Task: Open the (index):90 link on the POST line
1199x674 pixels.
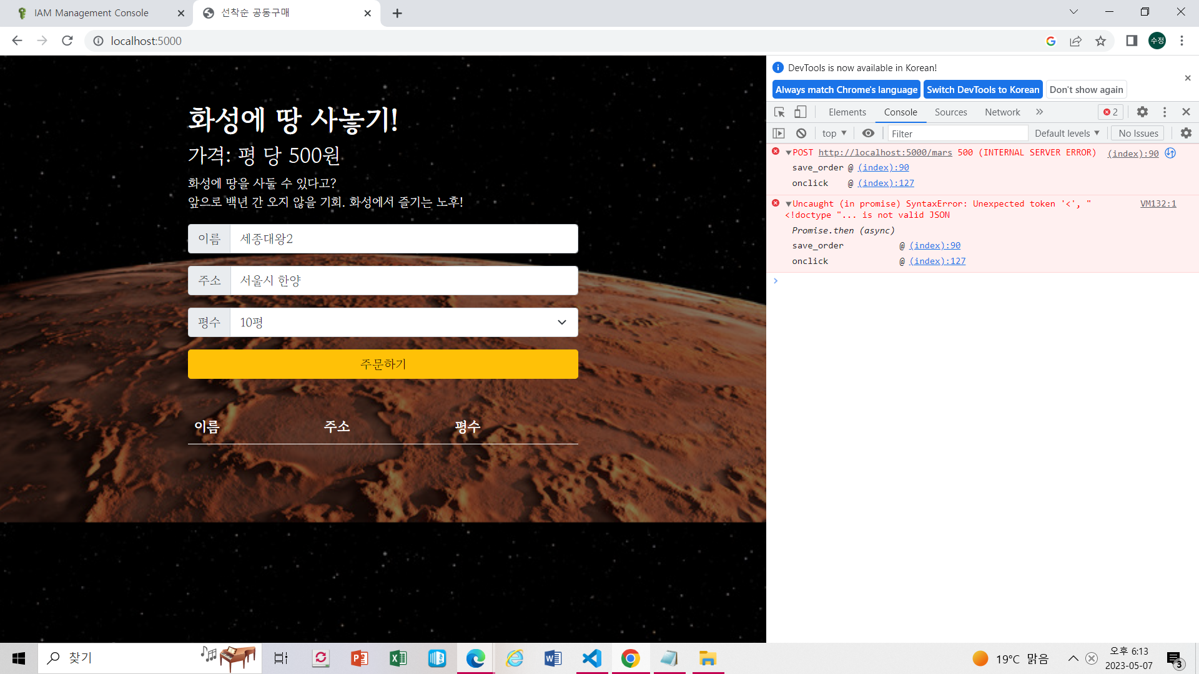Action: point(1133,154)
